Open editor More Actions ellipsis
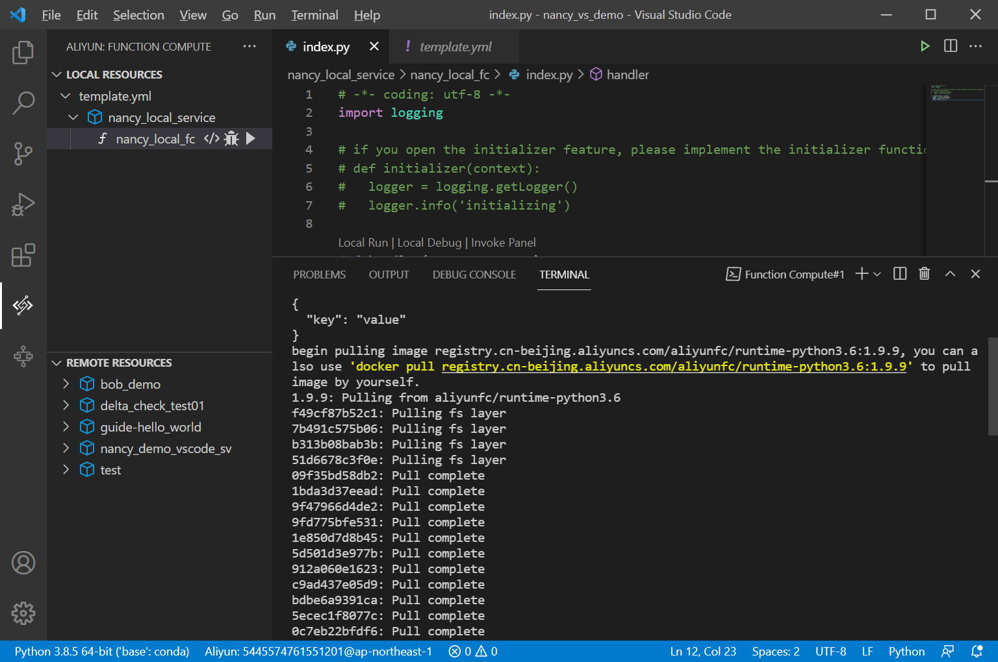The height and width of the screenshot is (662, 998). tap(975, 46)
